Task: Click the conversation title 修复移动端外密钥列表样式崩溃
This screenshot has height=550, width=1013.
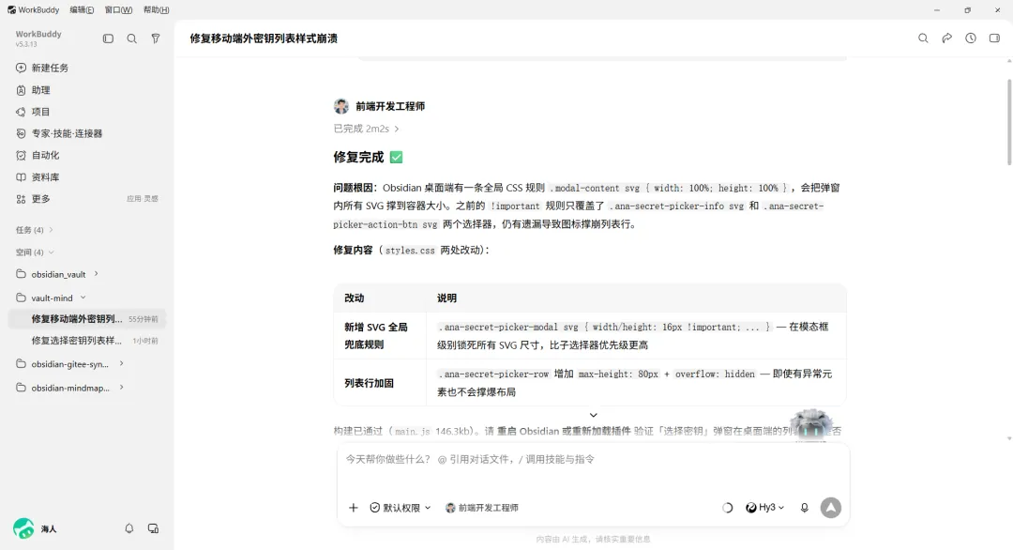Action: click(264, 38)
